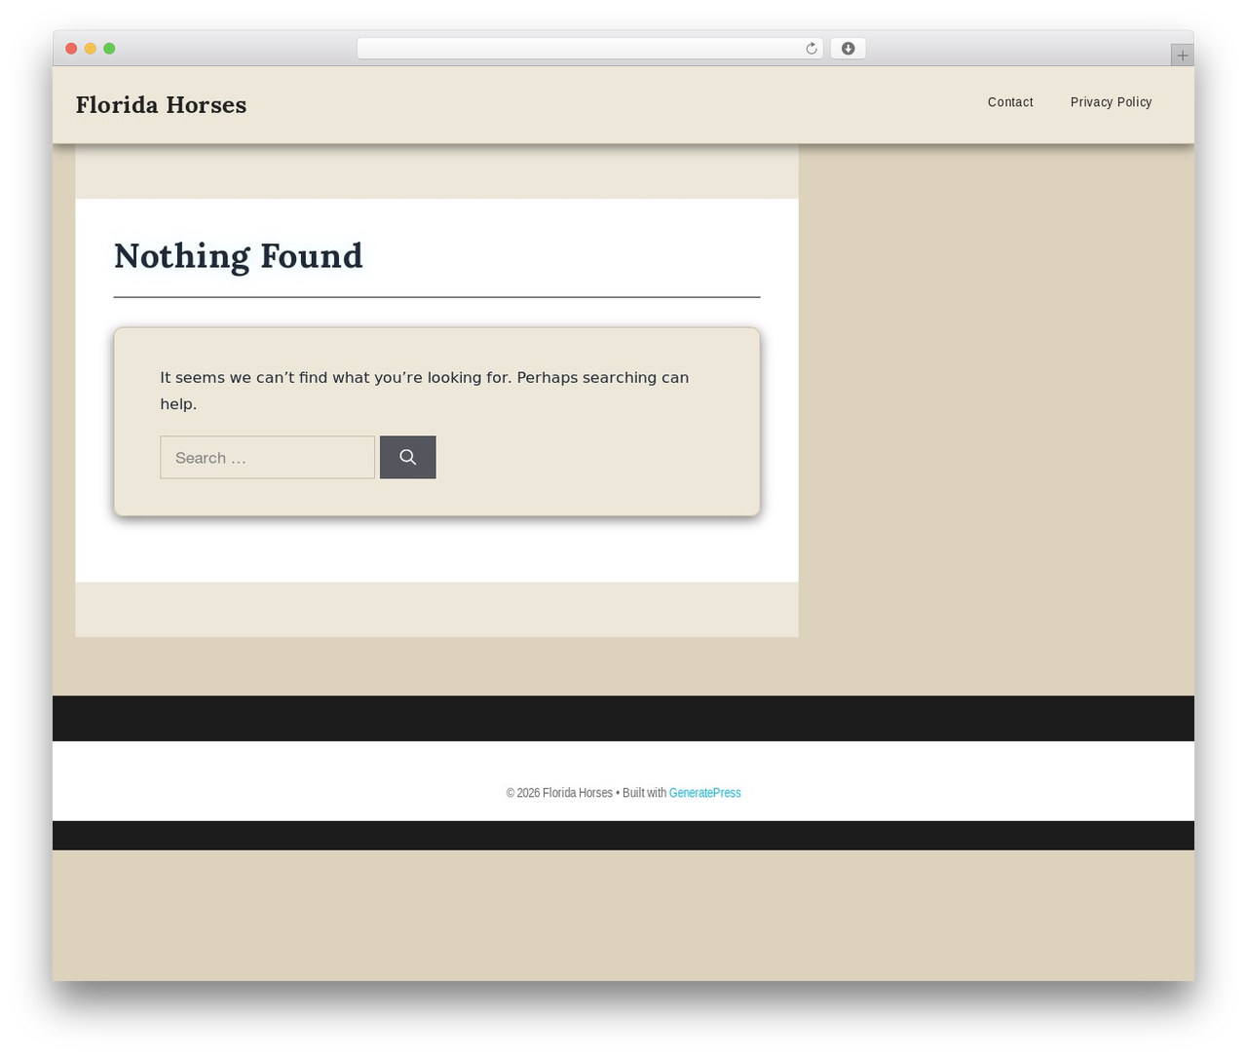Add a new tab with the plus button
Image resolution: width=1247 pixels, height=1056 pixels.
click(x=1182, y=56)
